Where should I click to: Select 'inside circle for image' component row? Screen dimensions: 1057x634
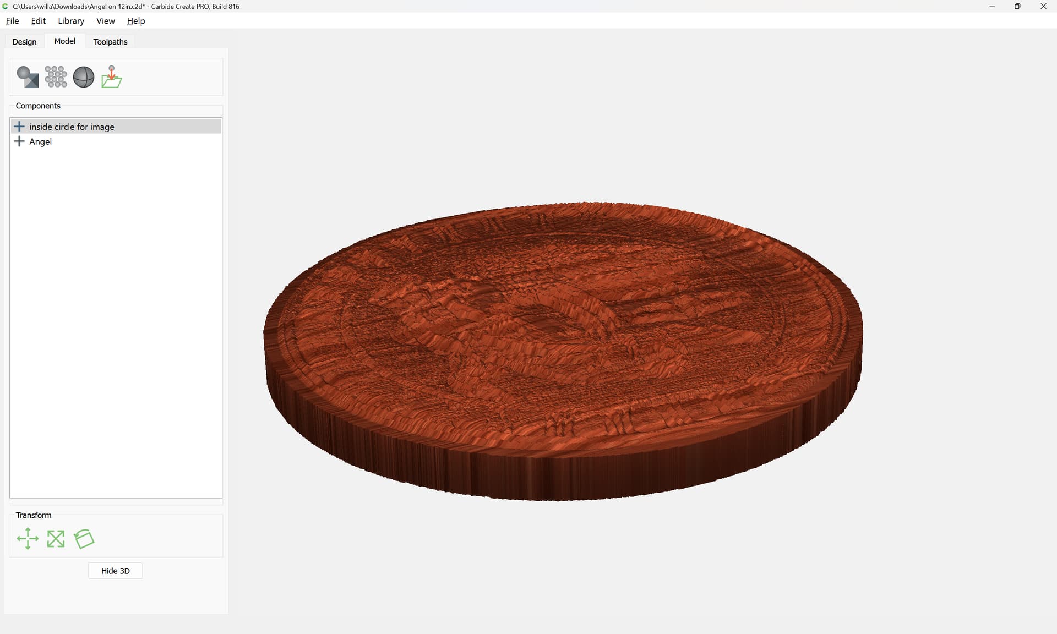pyautogui.click(x=116, y=127)
